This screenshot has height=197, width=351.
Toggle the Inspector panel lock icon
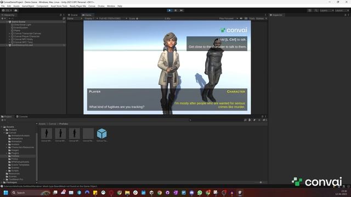click(x=345, y=15)
